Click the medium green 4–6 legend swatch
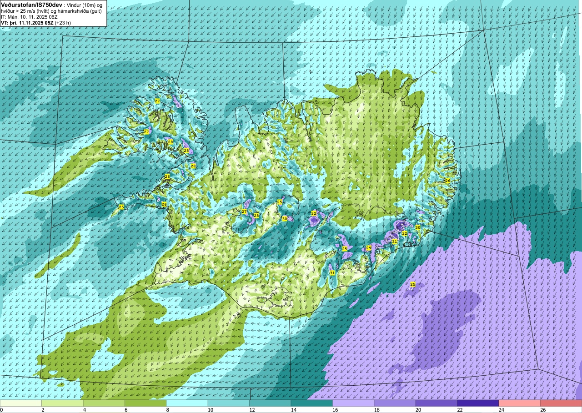582x413 pixels. point(104,403)
